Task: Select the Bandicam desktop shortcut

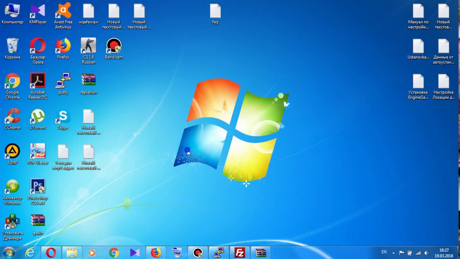Action: pyautogui.click(x=114, y=49)
